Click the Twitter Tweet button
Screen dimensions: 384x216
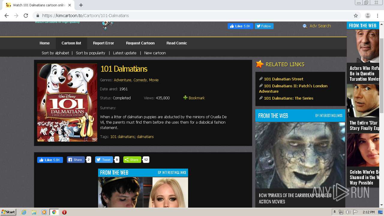[x=104, y=160]
